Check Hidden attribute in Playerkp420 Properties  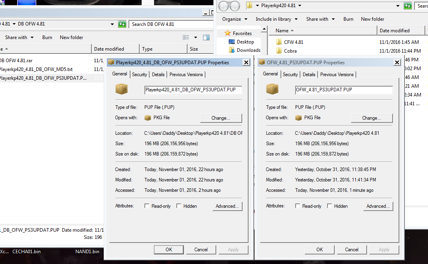point(179,206)
